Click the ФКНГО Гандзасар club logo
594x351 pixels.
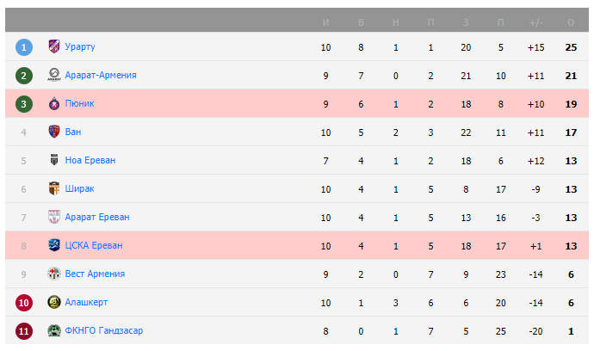click(53, 330)
